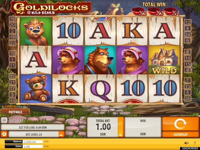Open the Bet Per Line: 0.04 EUR selector
This screenshot has height=150, width=200.
33,127
